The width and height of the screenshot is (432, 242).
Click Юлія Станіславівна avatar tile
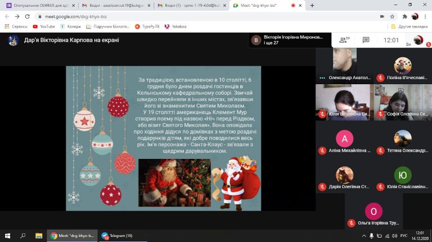403,175
